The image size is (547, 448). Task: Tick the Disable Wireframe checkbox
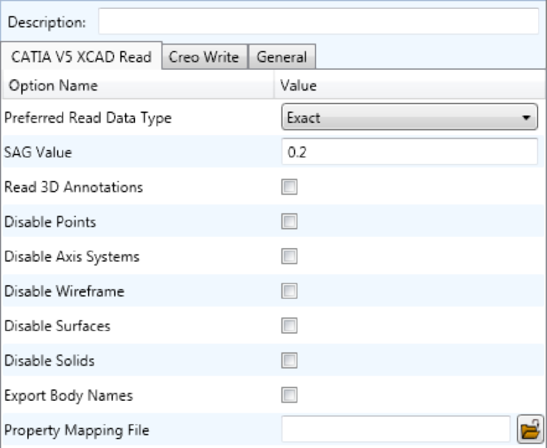coord(289,291)
